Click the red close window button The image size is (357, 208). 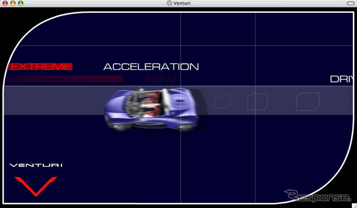click(5, 3)
